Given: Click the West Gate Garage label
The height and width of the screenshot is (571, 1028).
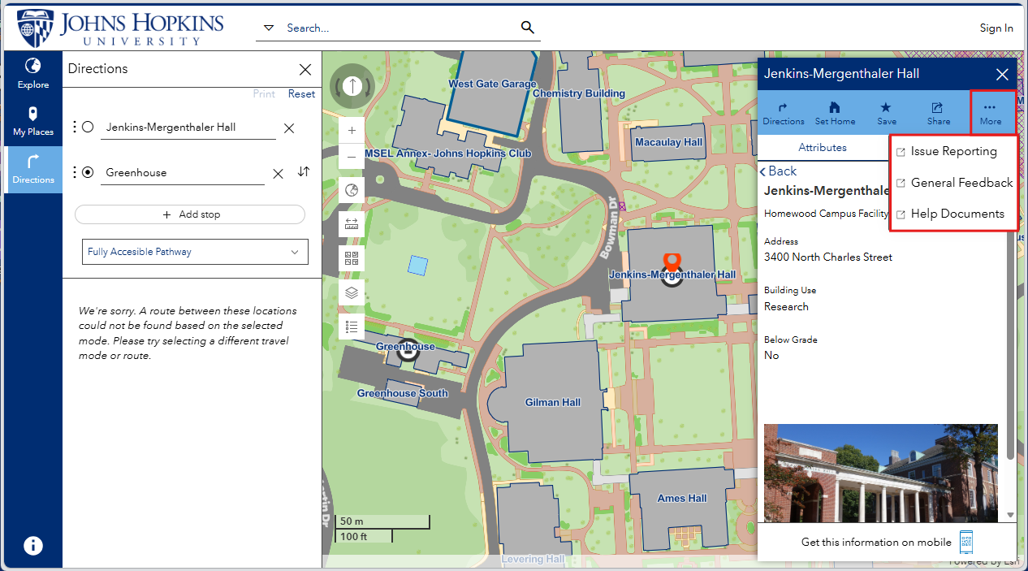Looking at the screenshot, I should tap(492, 84).
